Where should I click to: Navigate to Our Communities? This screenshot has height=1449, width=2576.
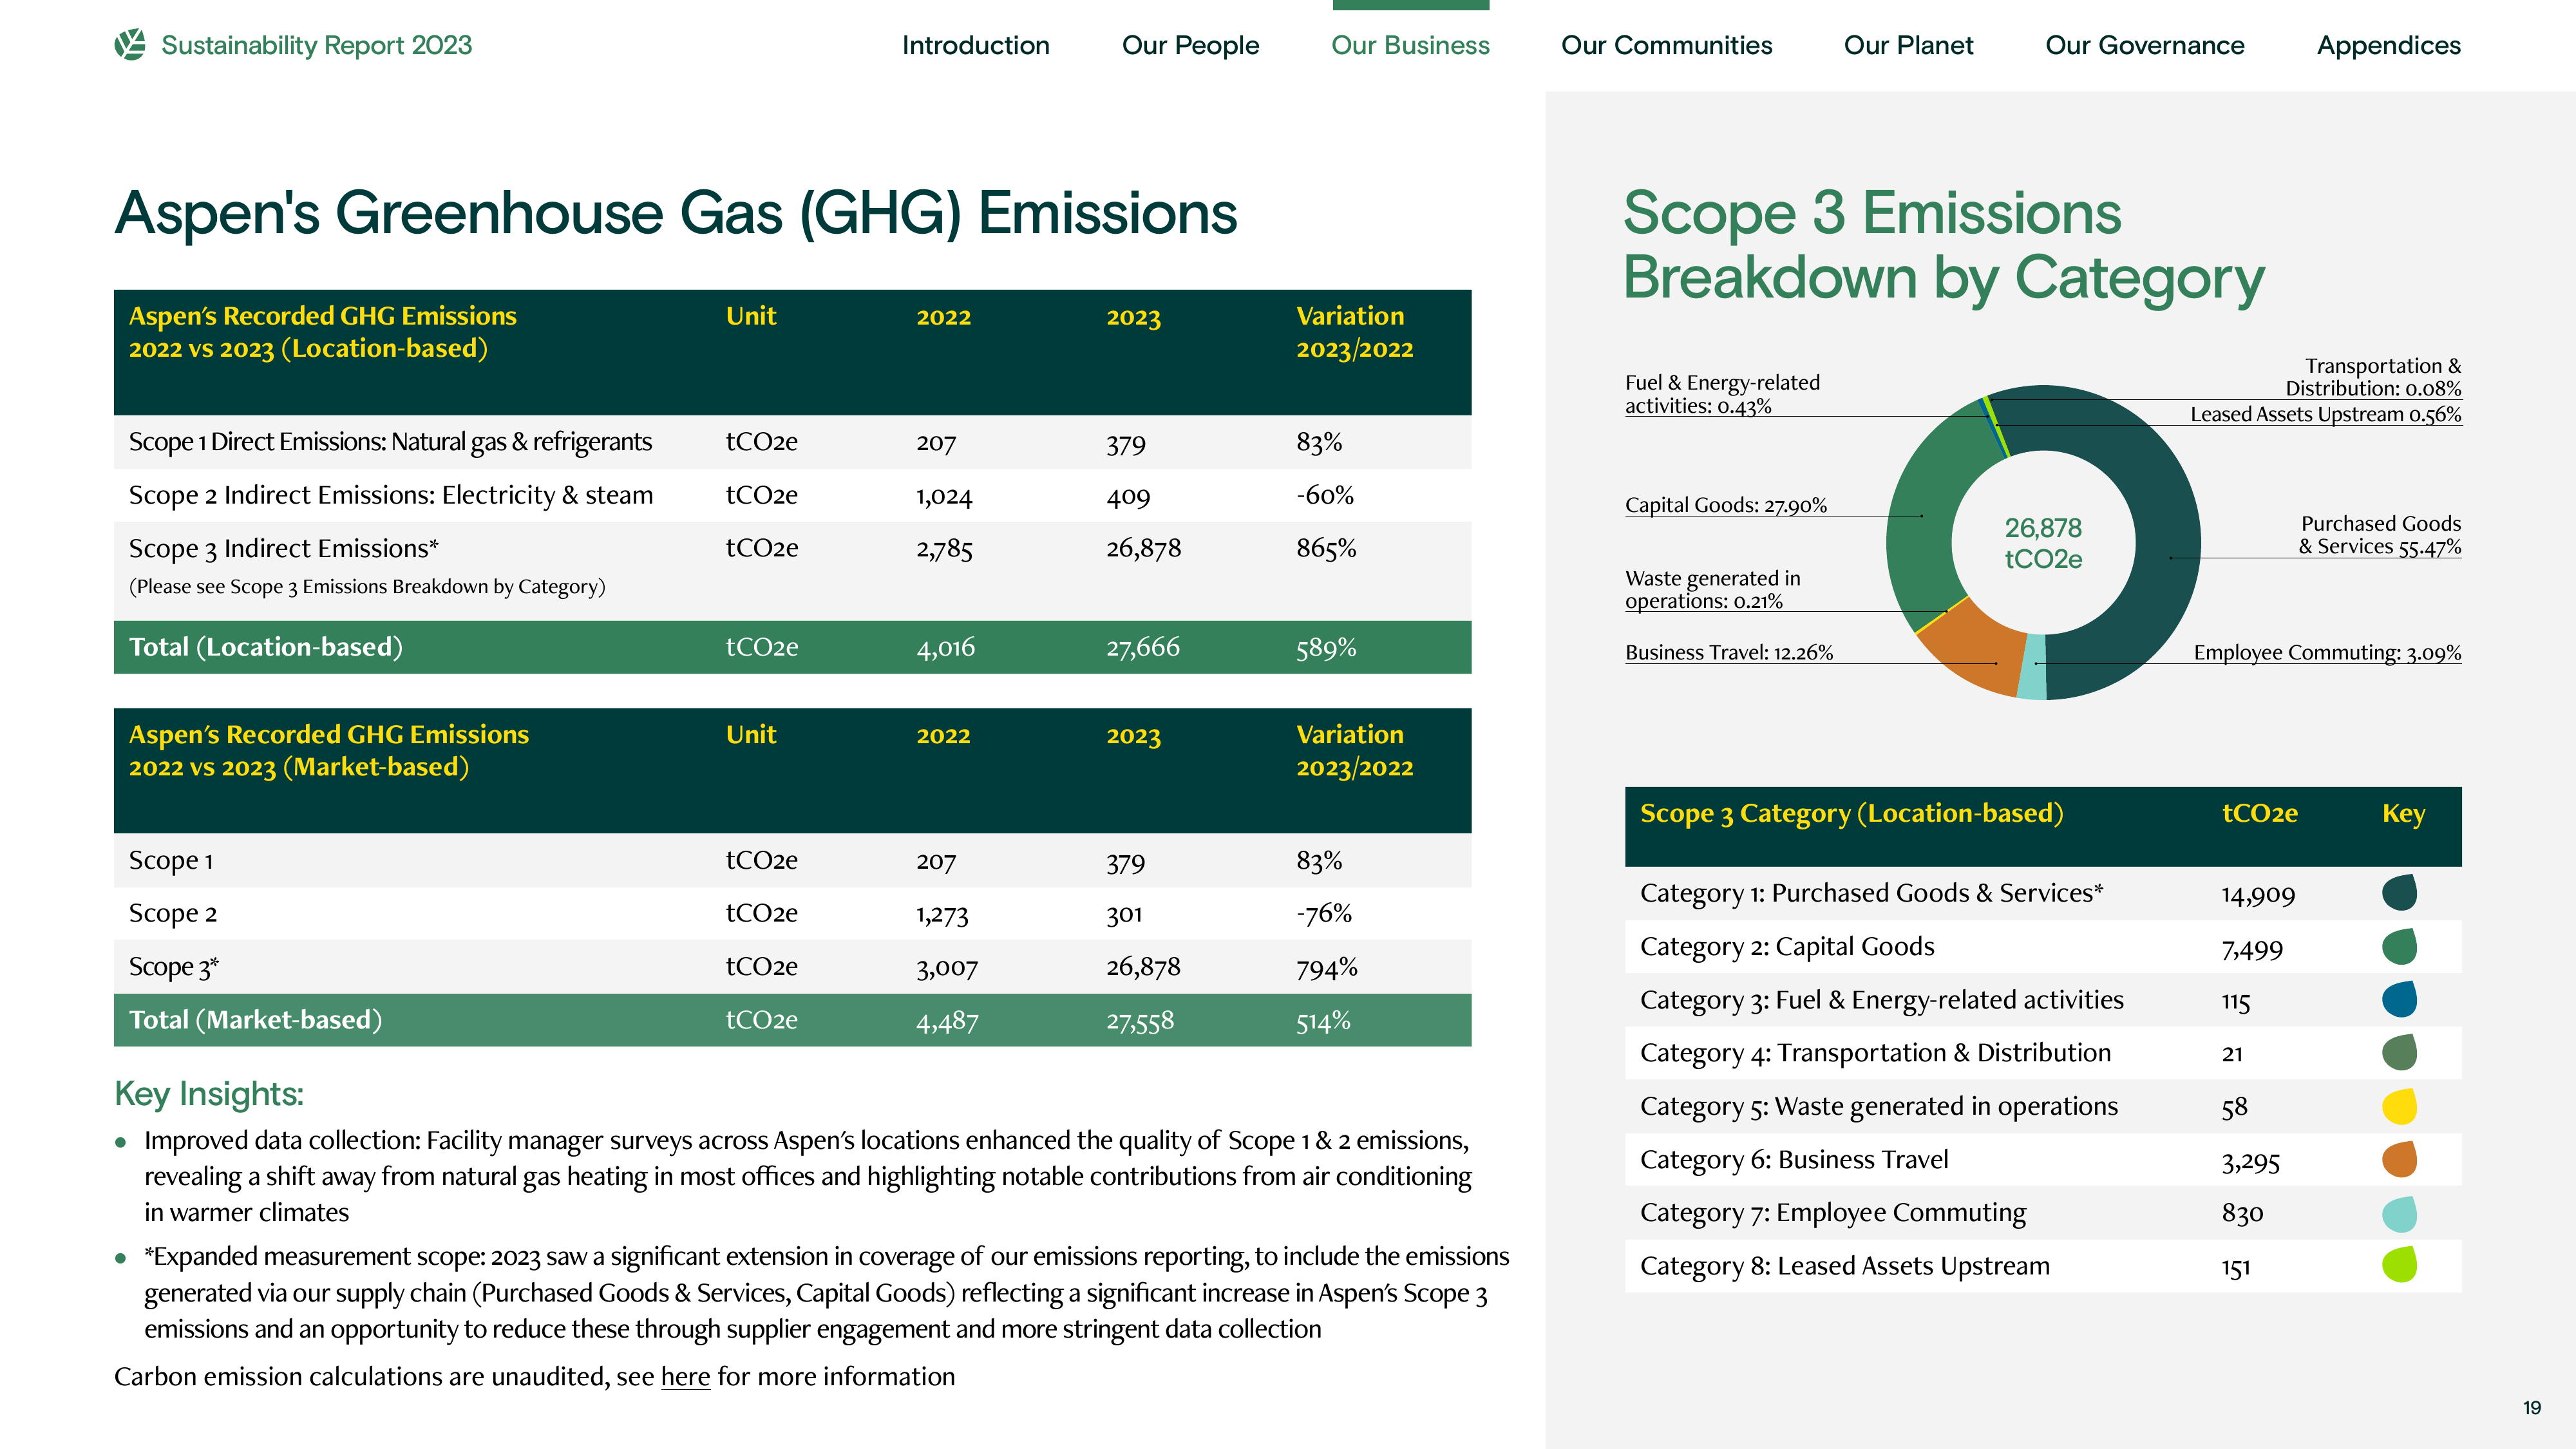click(x=1666, y=45)
